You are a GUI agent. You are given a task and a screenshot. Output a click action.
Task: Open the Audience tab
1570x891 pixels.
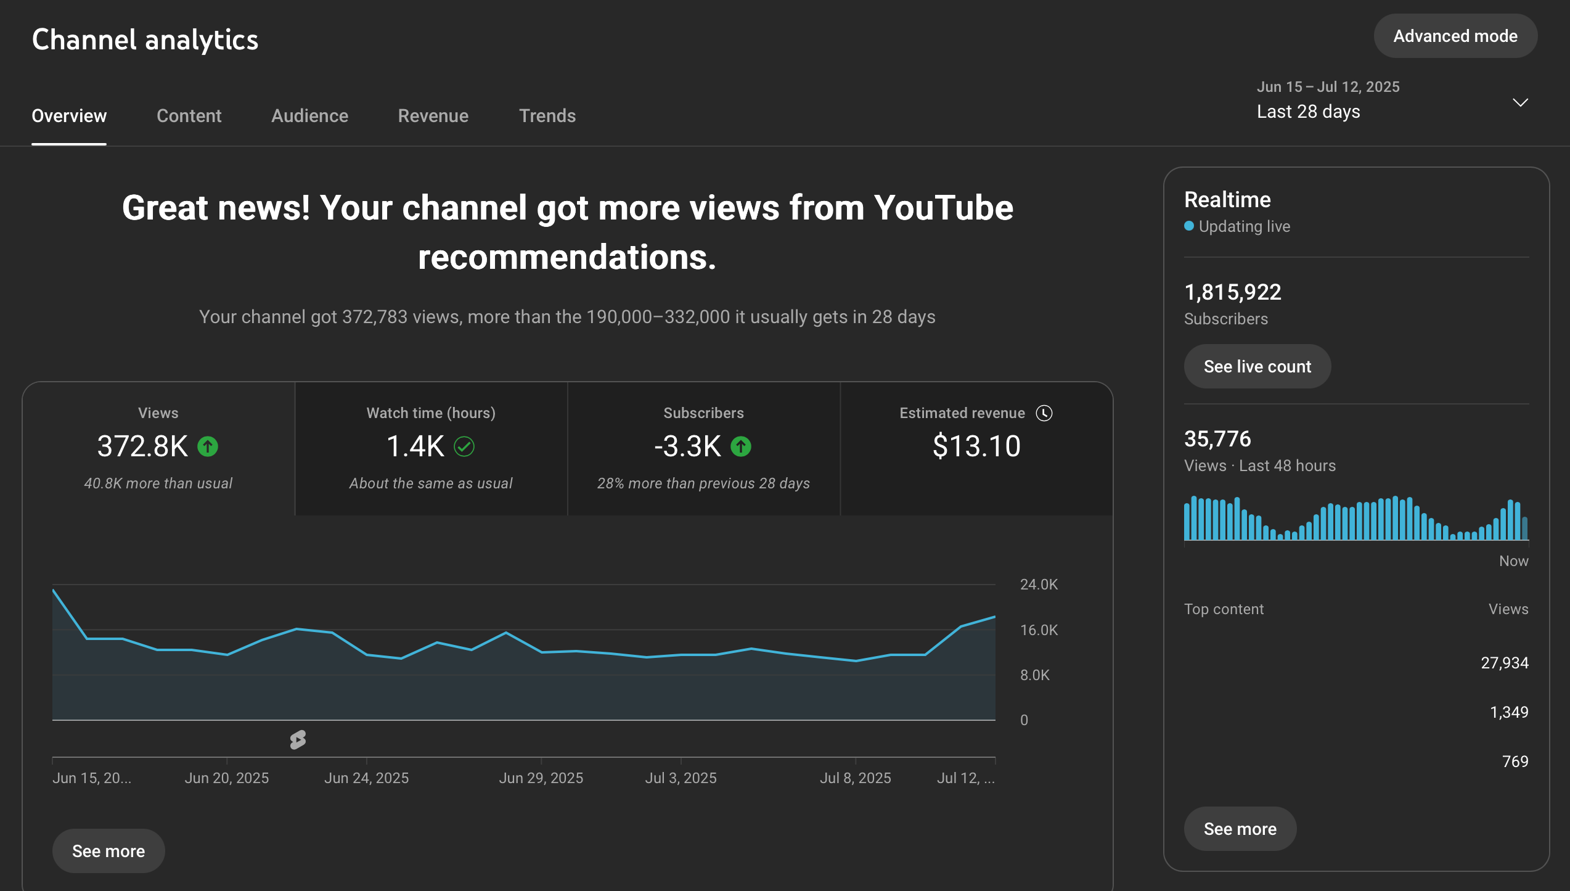tap(310, 116)
